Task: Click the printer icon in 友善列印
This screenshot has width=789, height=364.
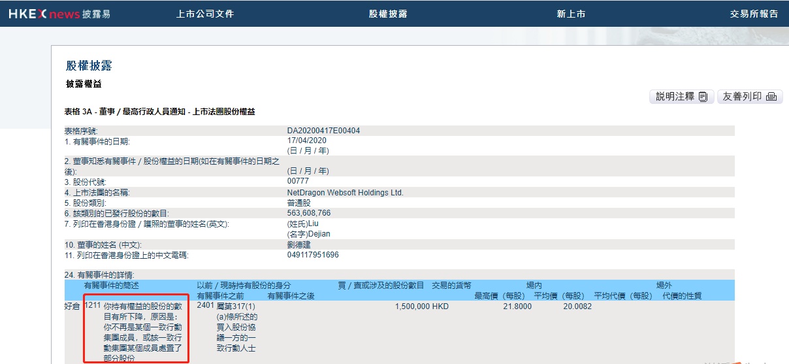Action: click(x=771, y=97)
